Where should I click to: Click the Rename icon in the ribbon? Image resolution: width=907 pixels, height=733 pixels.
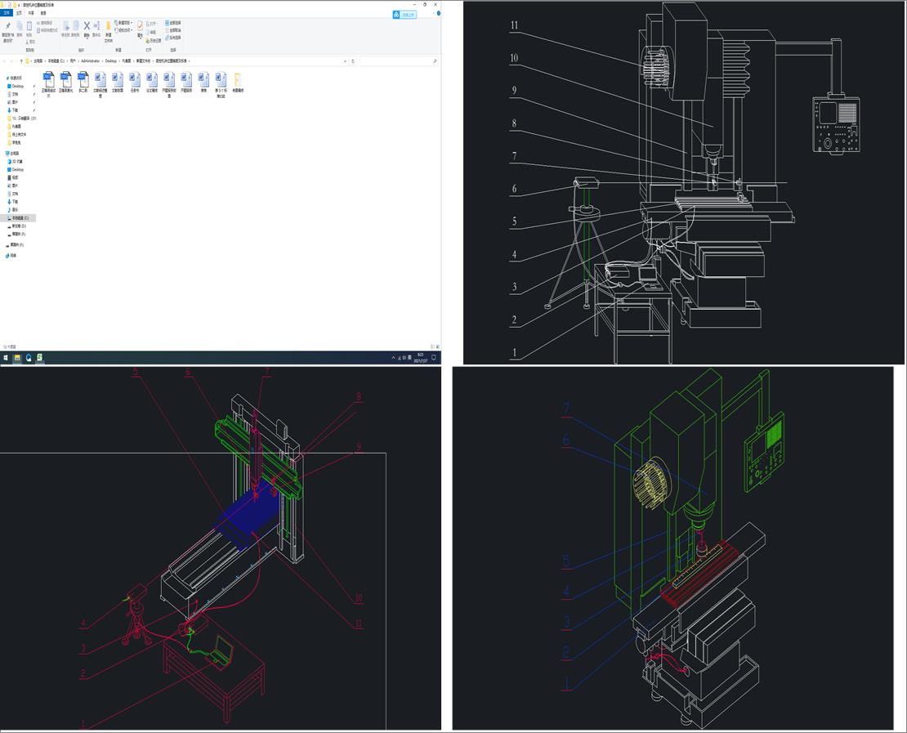click(x=96, y=27)
